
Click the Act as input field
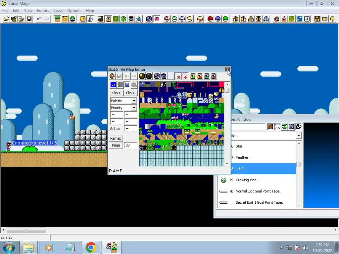(x=130, y=129)
